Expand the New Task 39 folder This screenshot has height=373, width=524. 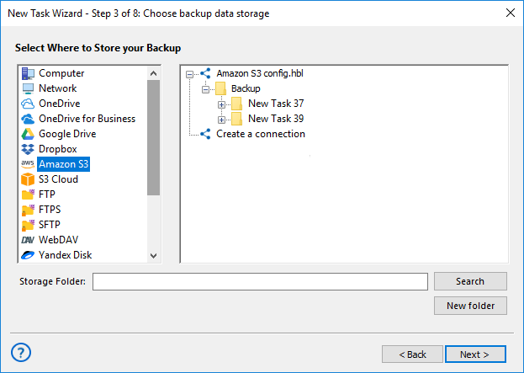tap(221, 120)
